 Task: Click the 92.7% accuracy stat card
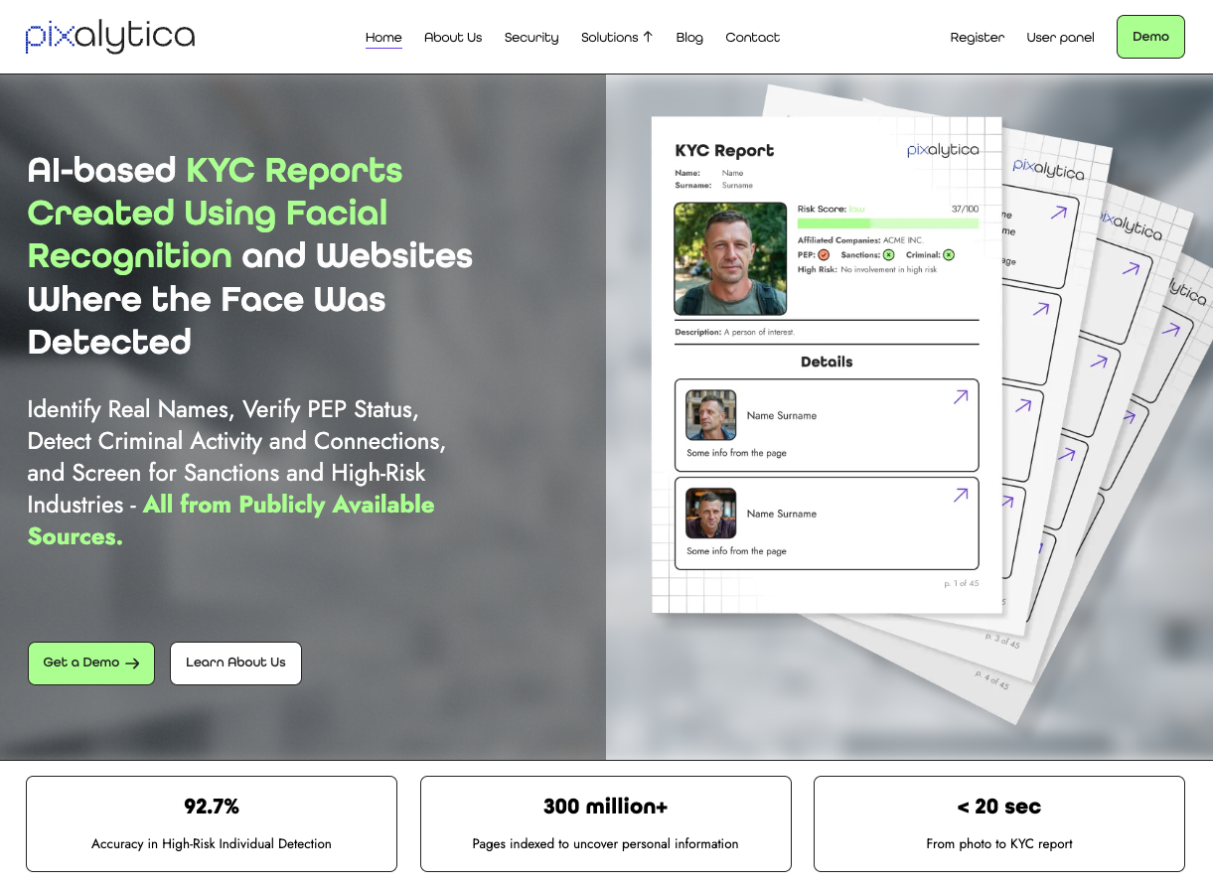(212, 824)
